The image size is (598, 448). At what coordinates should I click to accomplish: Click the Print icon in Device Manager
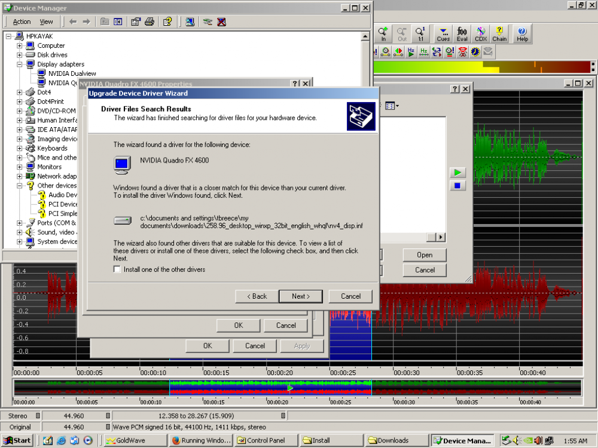[149, 22]
